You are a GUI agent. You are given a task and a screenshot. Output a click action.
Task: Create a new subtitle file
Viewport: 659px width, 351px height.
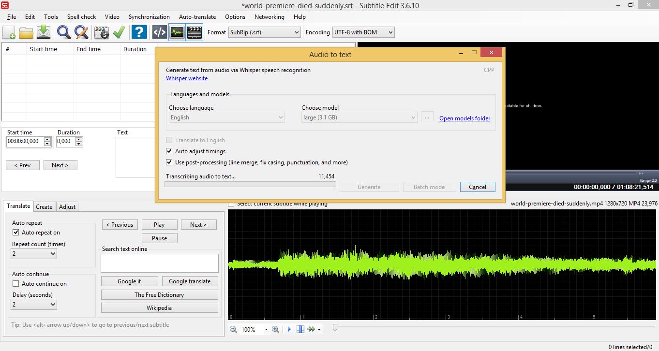(9, 32)
